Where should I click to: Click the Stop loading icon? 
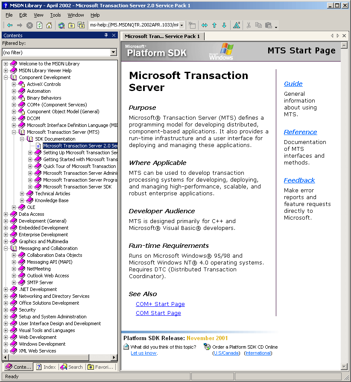(29, 25)
